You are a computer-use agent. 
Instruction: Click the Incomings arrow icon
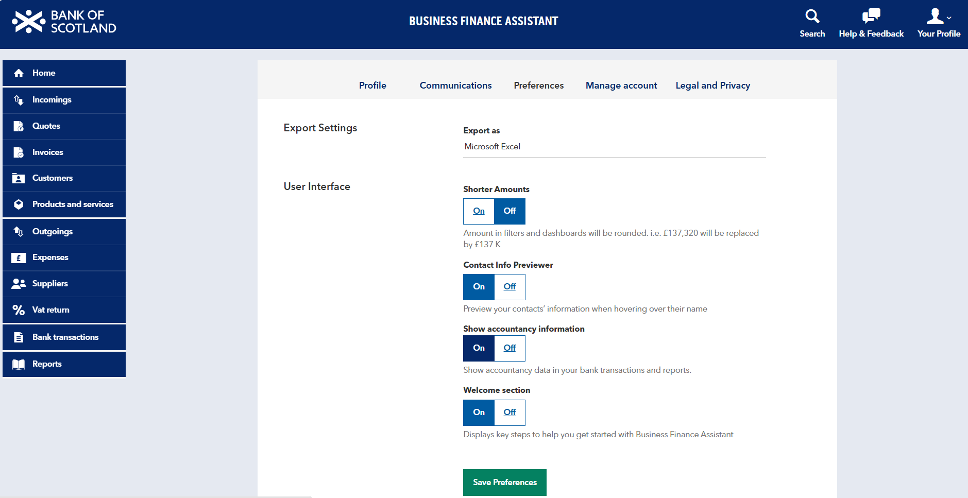(19, 100)
